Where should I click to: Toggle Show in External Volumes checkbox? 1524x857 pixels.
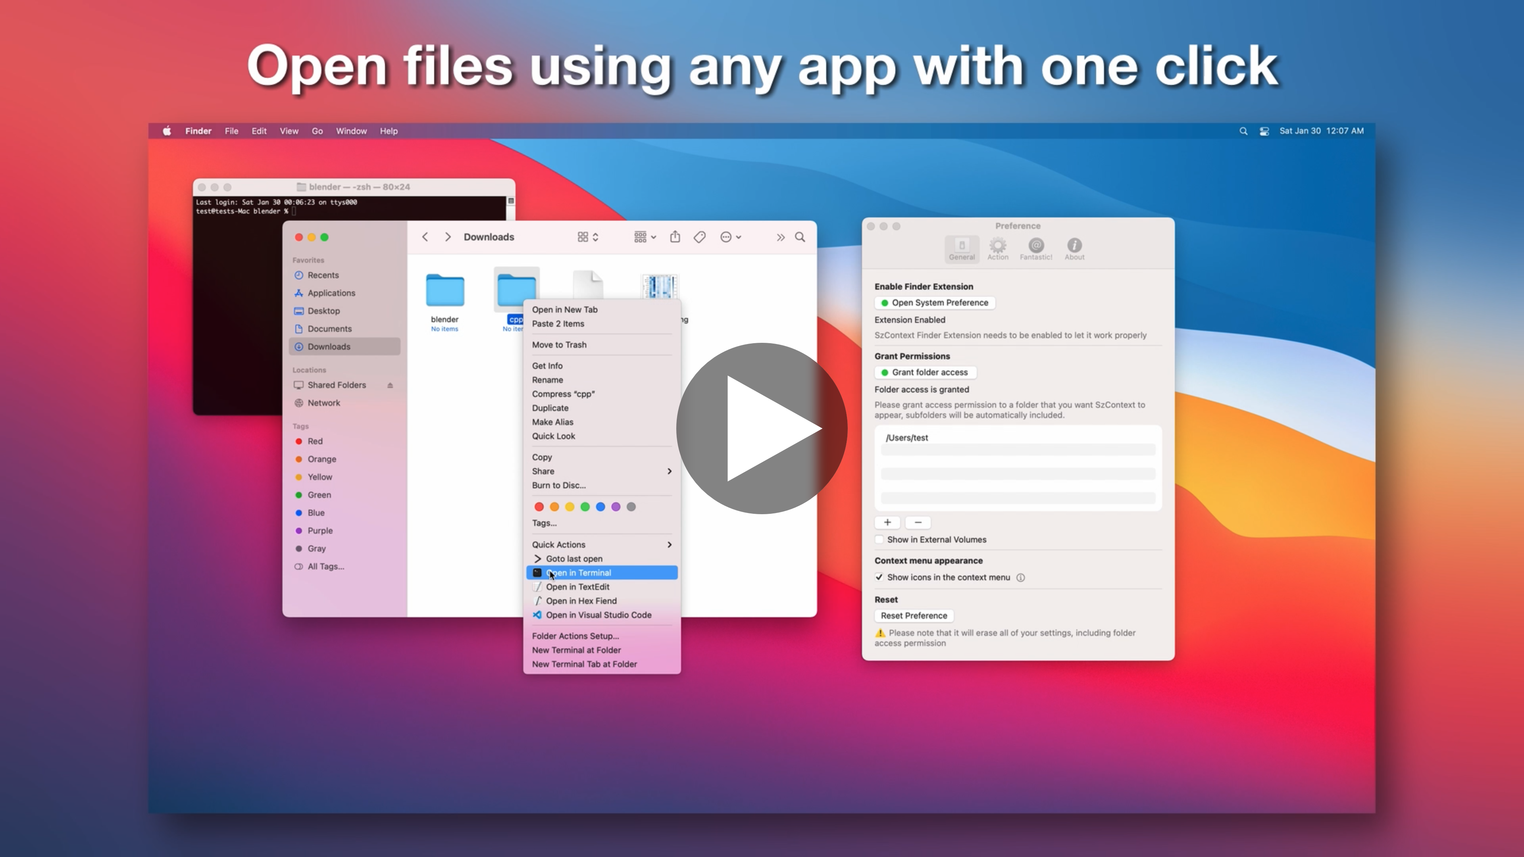(880, 540)
